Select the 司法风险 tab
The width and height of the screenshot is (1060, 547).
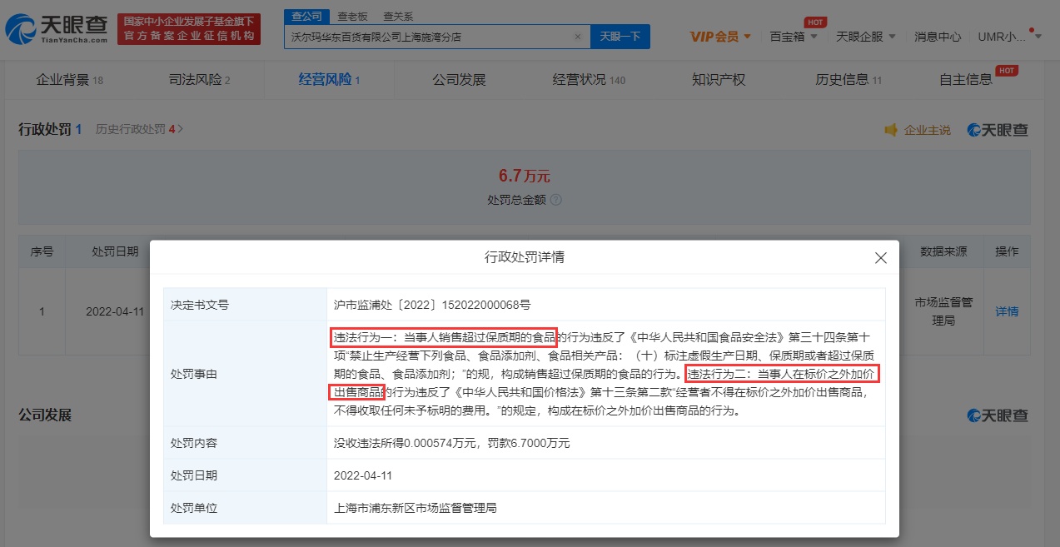point(199,80)
